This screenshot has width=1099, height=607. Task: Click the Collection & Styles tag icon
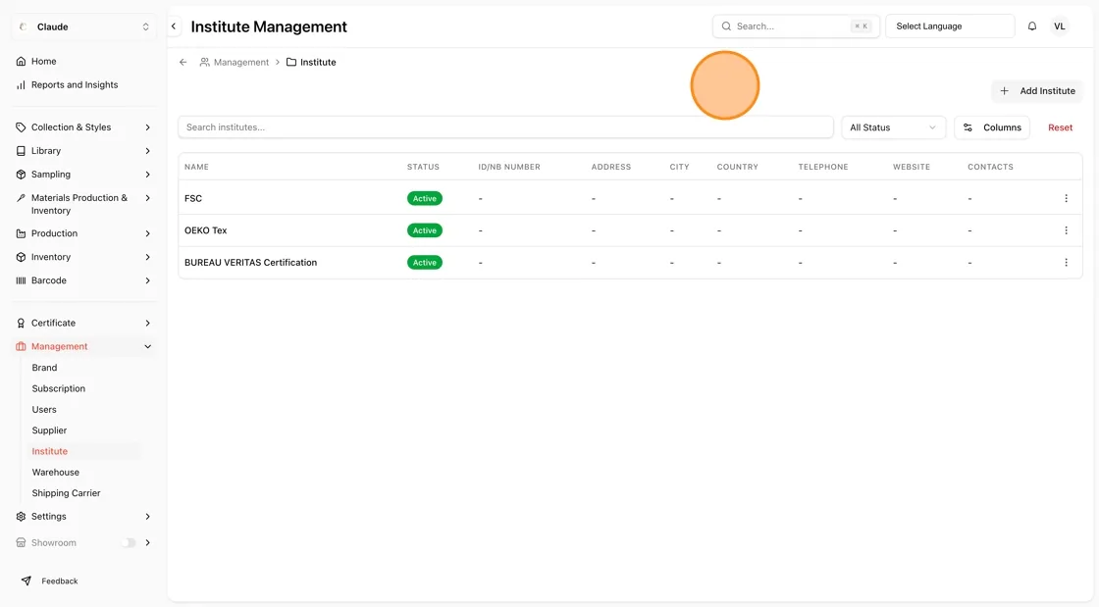21,127
